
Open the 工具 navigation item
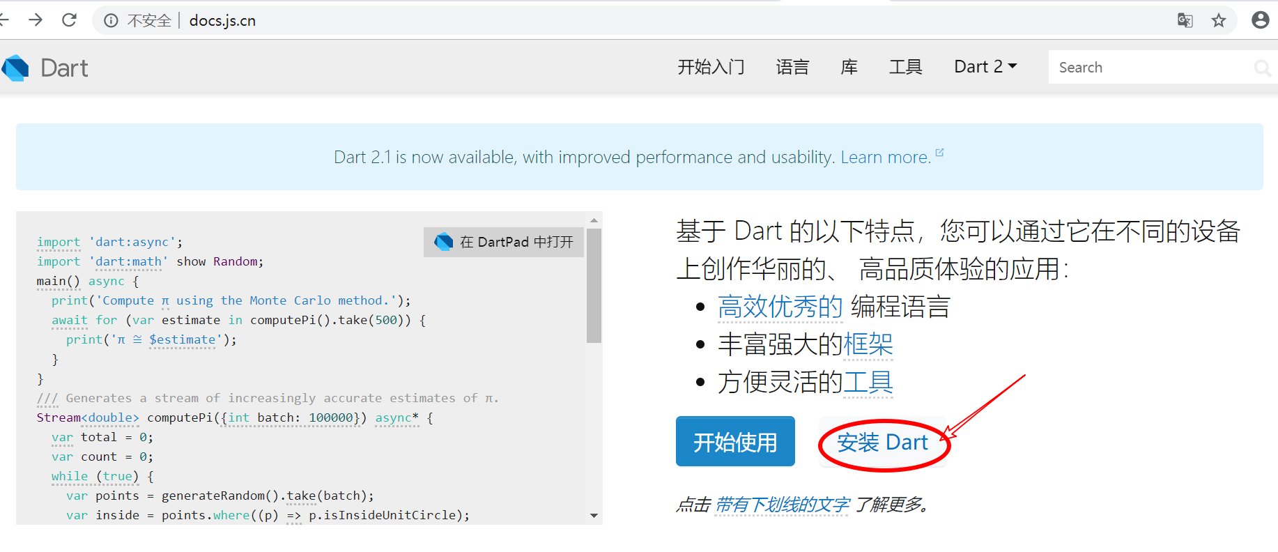(905, 67)
